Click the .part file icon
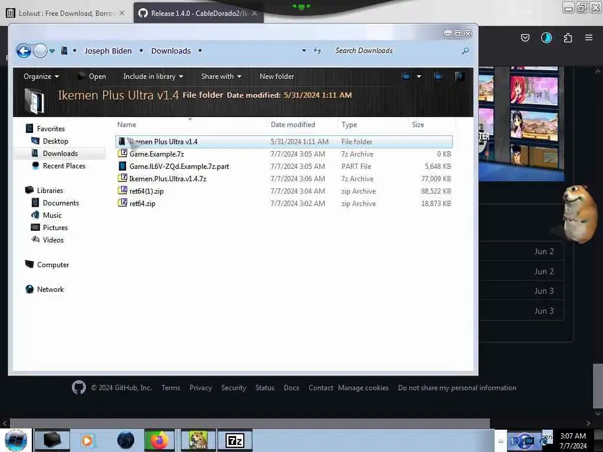 122,166
